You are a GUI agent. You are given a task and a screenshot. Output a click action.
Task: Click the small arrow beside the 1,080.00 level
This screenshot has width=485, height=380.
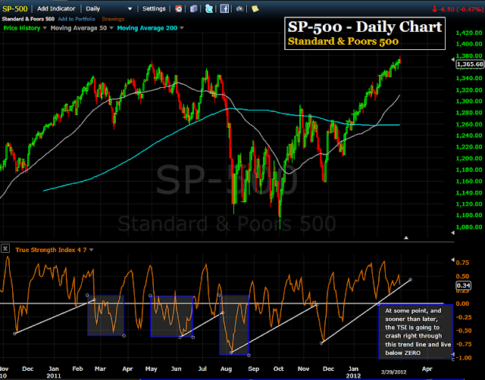(x=453, y=232)
